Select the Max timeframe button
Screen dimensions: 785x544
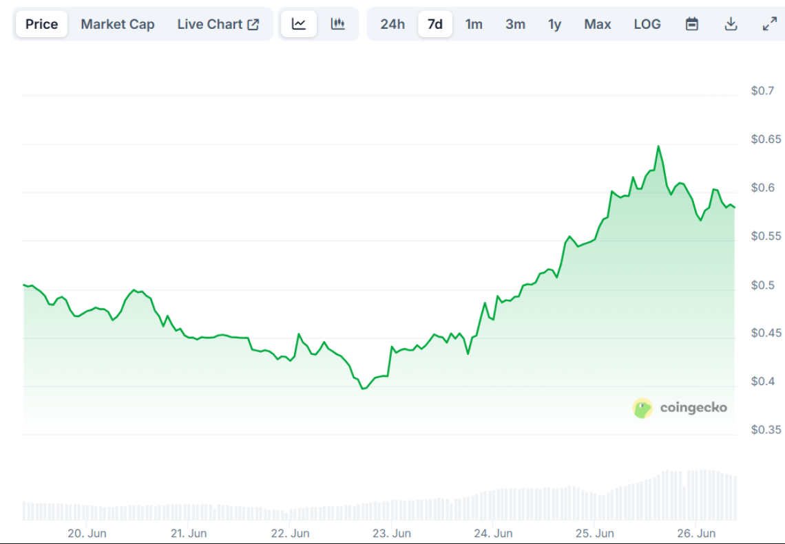tap(598, 23)
